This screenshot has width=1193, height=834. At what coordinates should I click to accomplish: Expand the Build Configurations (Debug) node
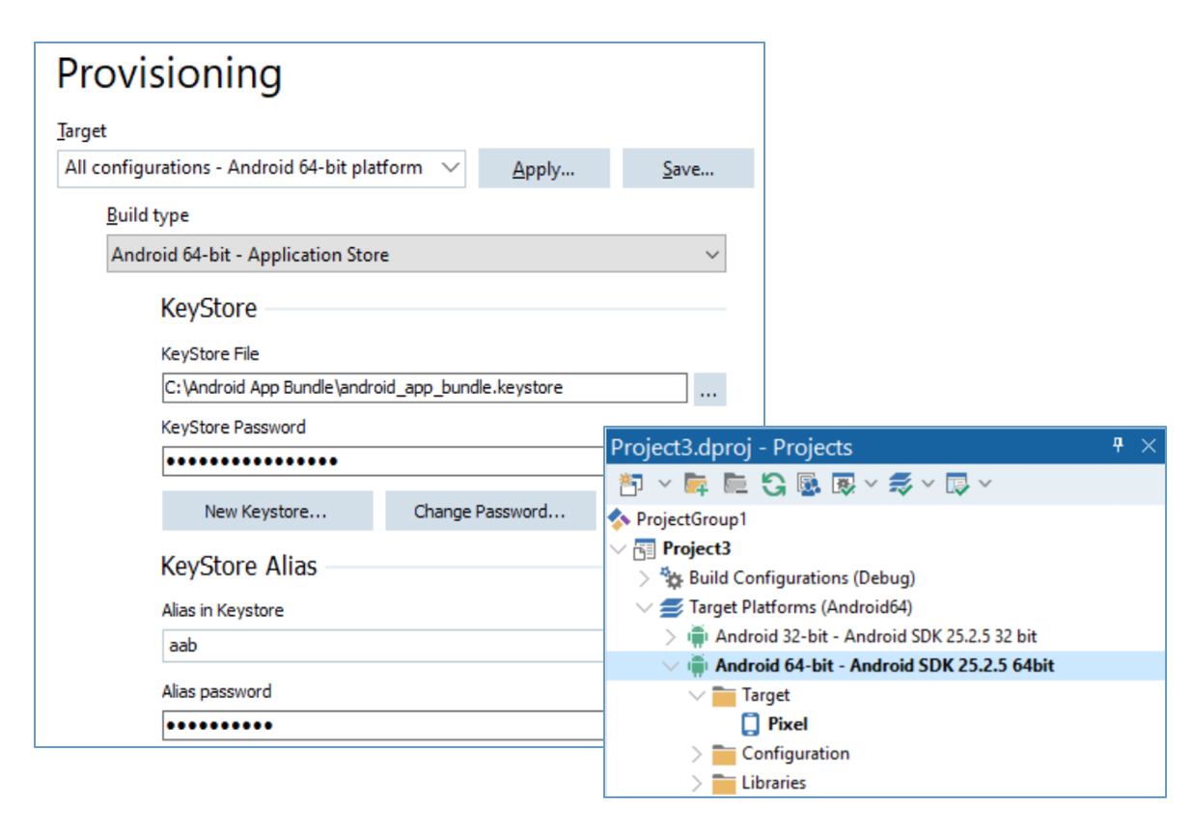[x=645, y=578]
